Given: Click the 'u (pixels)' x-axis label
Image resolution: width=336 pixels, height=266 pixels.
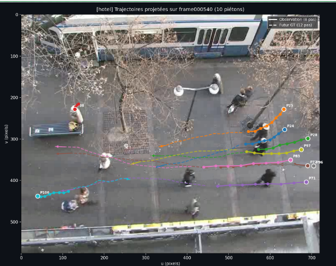Looking at the screenshot, I should tap(171, 264).
